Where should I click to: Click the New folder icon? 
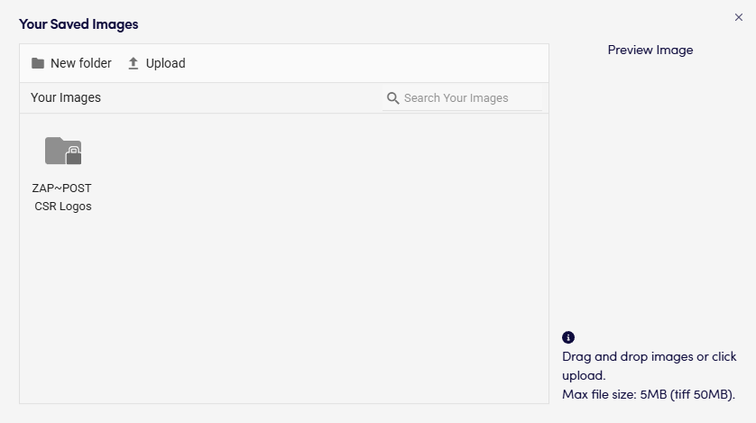[38, 63]
